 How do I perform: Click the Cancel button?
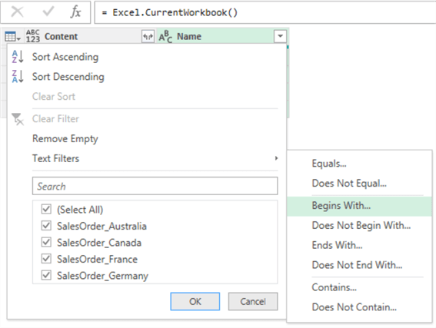click(x=253, y=301)
